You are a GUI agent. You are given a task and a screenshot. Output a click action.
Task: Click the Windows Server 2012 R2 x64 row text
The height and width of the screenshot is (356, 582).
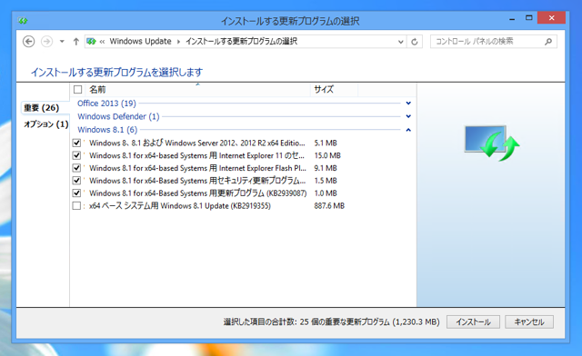197,143
